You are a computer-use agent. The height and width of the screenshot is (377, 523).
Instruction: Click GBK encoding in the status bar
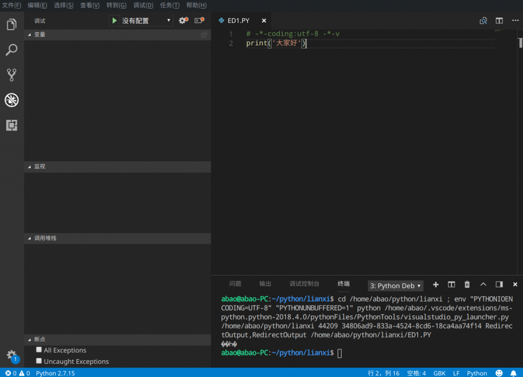pos(439,373)
